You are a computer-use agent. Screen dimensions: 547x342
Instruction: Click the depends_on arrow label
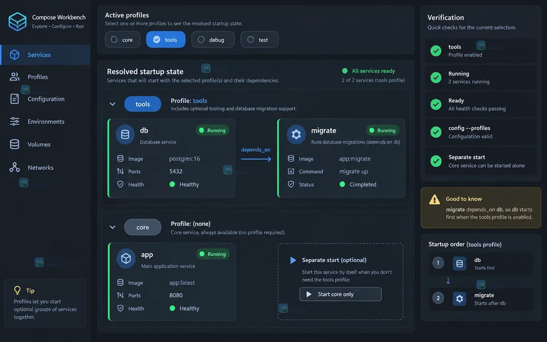coord(256,150)
